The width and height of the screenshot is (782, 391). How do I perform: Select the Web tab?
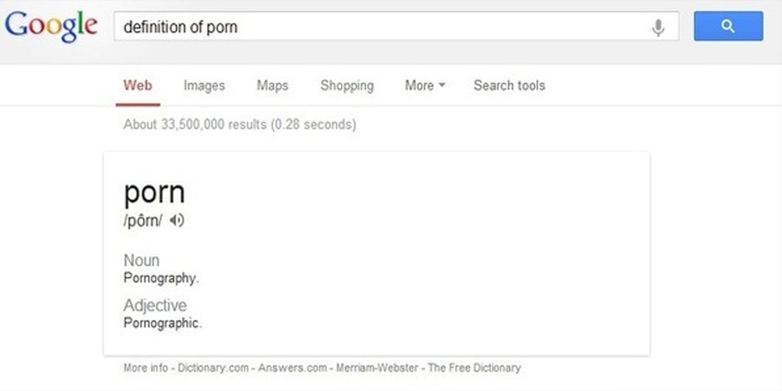point(138,85)
